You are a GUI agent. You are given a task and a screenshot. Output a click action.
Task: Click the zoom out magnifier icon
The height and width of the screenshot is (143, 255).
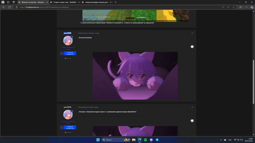click(223, 7)
